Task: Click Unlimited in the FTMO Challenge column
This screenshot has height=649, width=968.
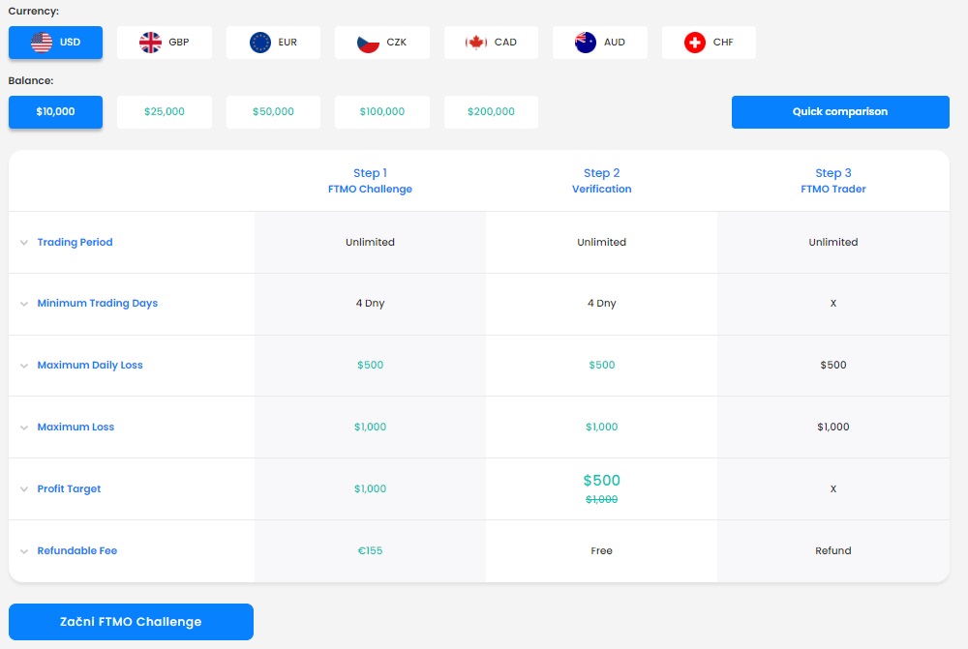Action: 370,242
